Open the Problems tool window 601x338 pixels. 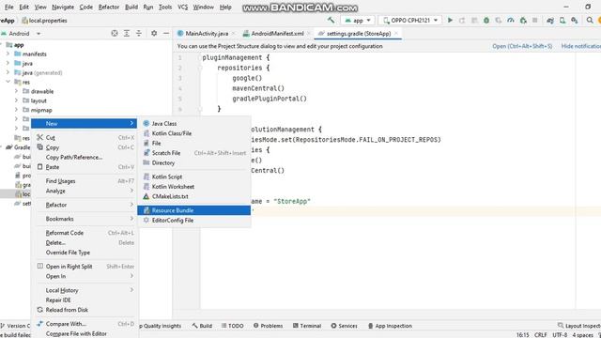click(268, 326)
